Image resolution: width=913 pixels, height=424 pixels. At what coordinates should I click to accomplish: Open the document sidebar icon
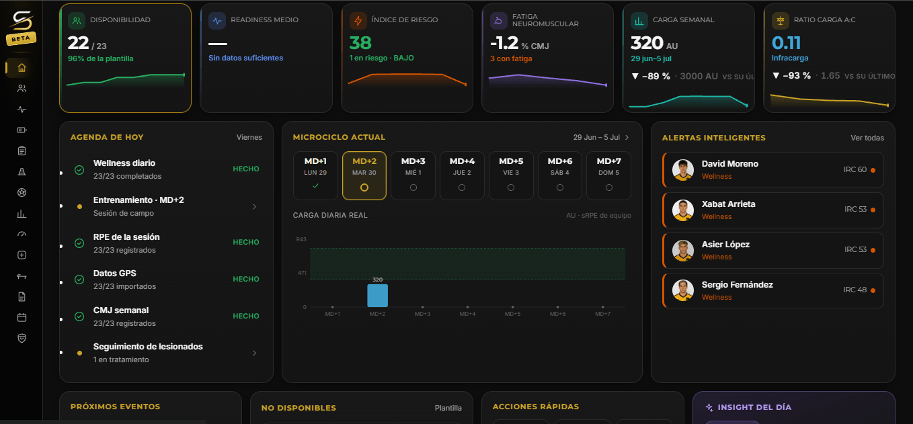pos(22,297)
